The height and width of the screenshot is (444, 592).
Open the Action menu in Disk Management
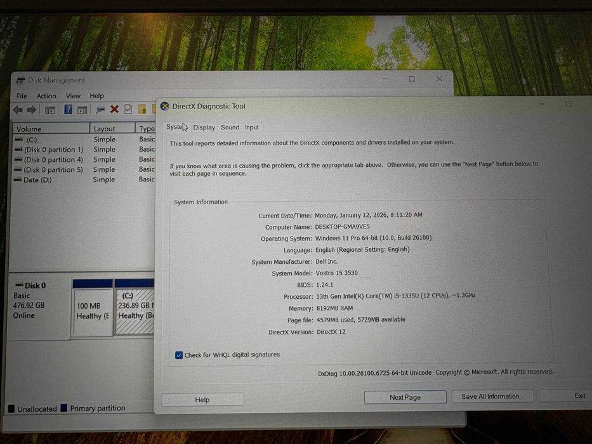point(46,96)
